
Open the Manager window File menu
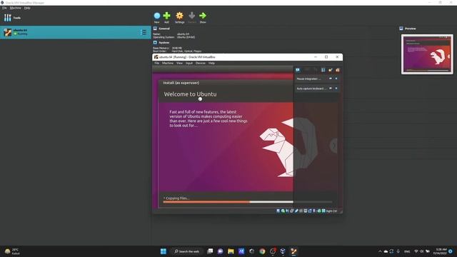point(4,8)
